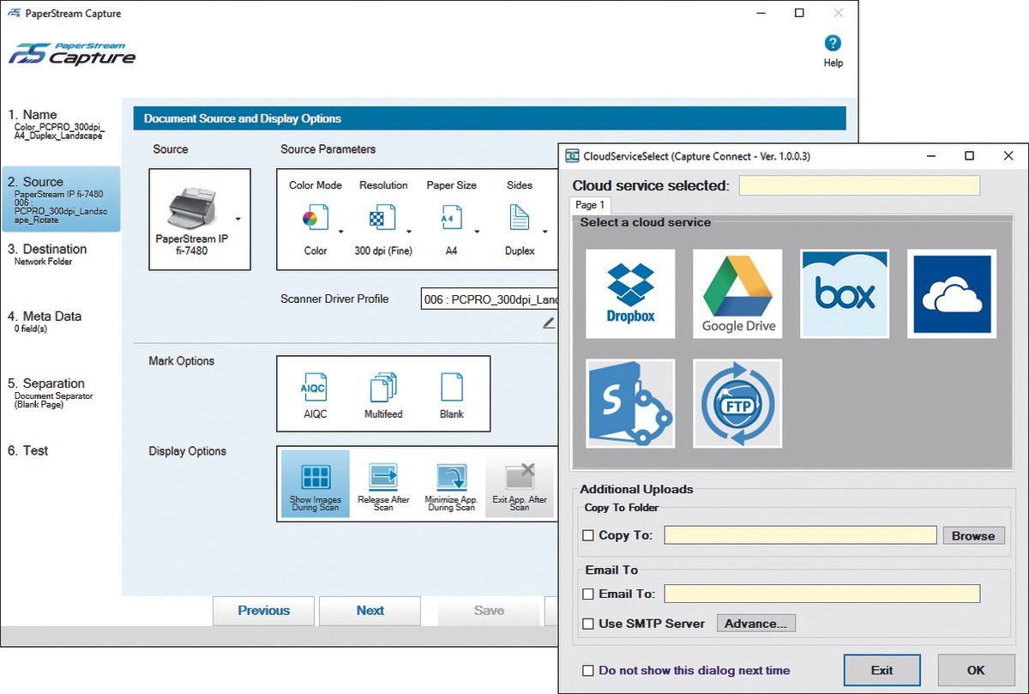Tick Do not show this dialog next time
The height and width of the screenshot is (694, 1029).
click(x=588, y=671)
